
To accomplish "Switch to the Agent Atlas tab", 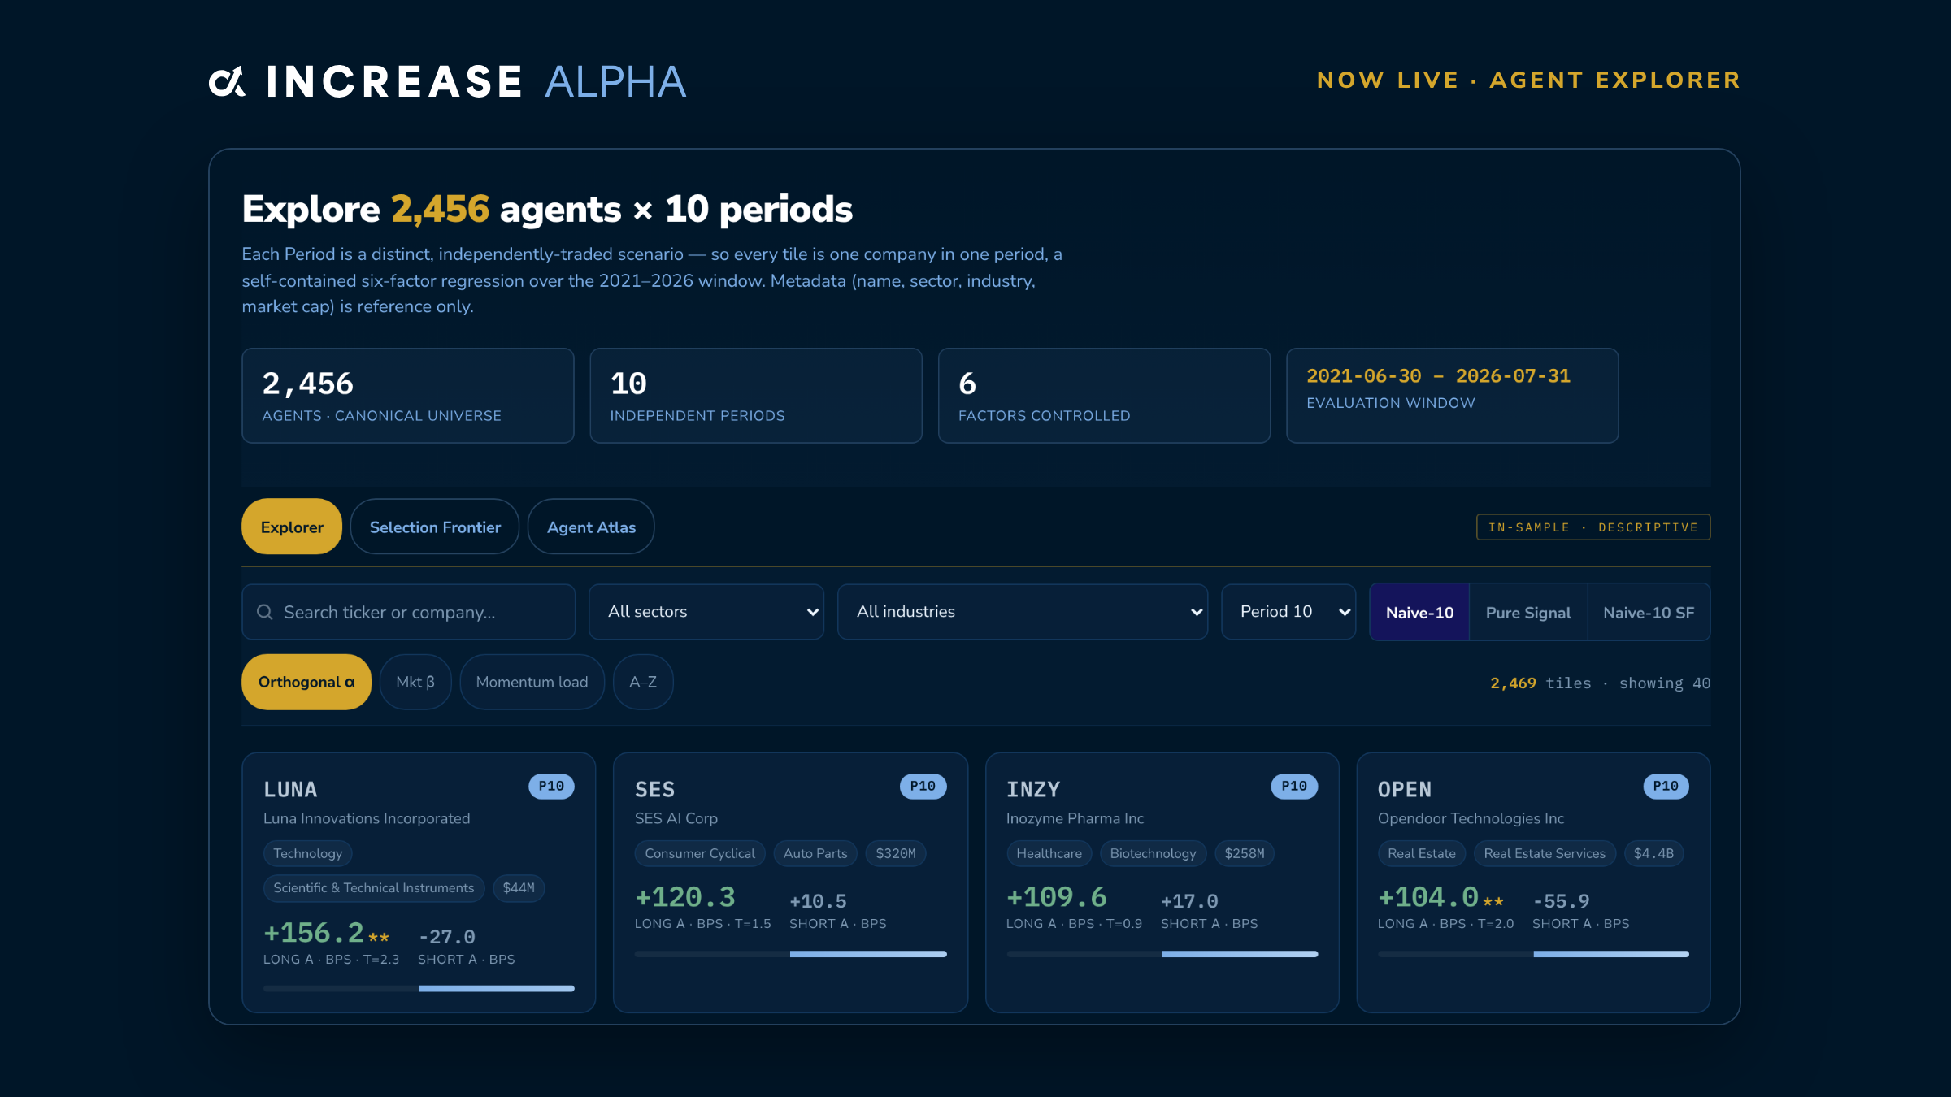I will (x=591, y=527).
